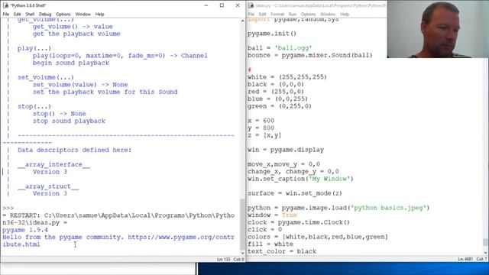Screen dimensions: 489x275
Task: Click scroll-up arrow in Python Shell
Action: click(242, 21)
